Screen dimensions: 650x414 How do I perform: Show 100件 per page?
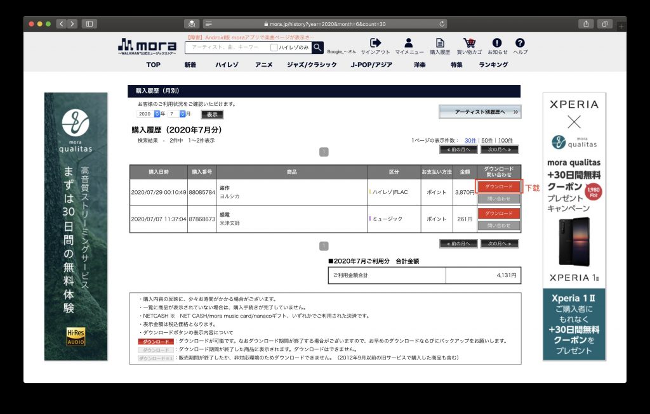click(x=505, y=140)
